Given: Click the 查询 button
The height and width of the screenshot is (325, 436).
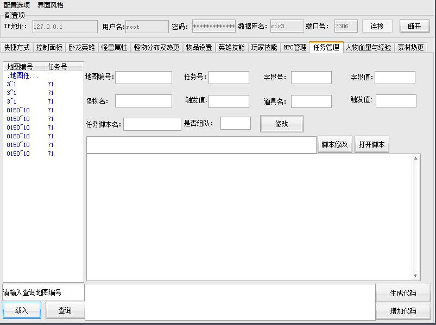Looking at the screenshot, I should (65, 310).
